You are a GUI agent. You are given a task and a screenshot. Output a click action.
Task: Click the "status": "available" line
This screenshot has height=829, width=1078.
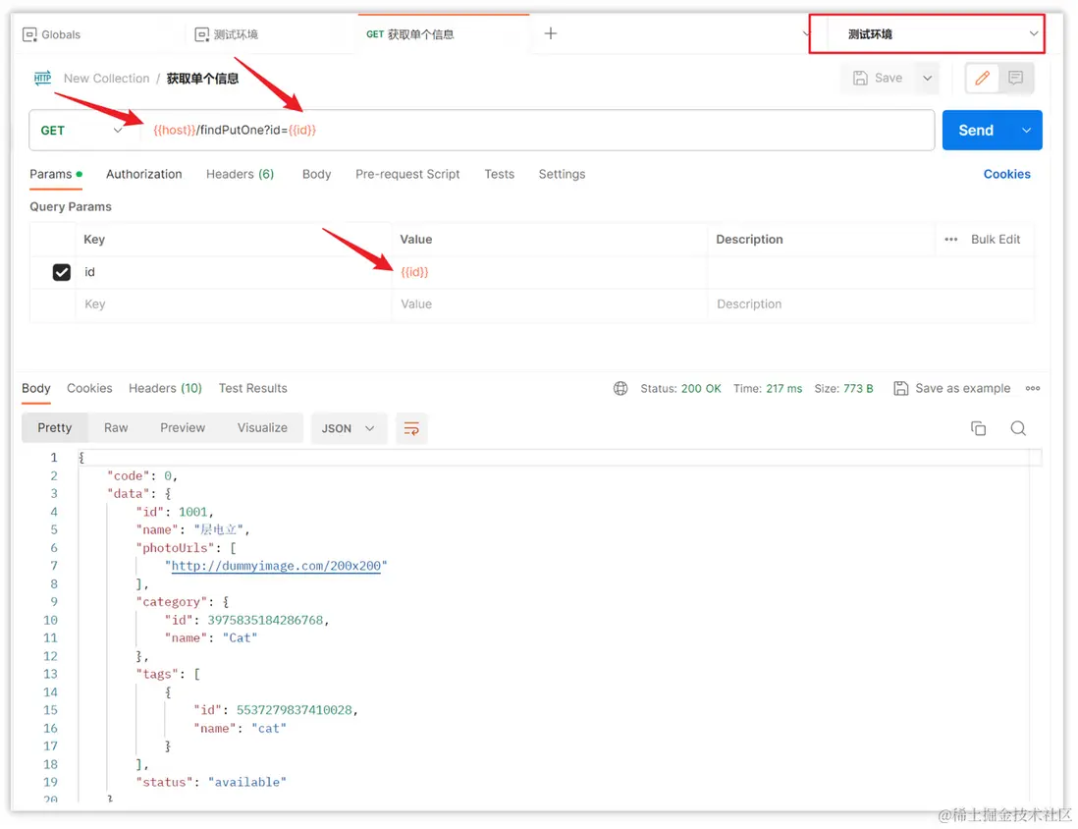(211, 782)
